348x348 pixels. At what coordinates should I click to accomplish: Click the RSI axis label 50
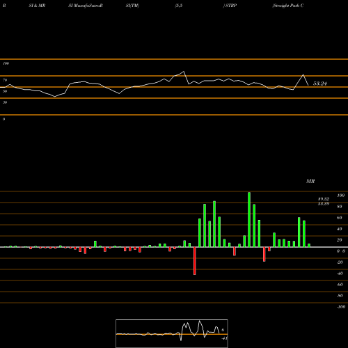click(x=5, y=91)
